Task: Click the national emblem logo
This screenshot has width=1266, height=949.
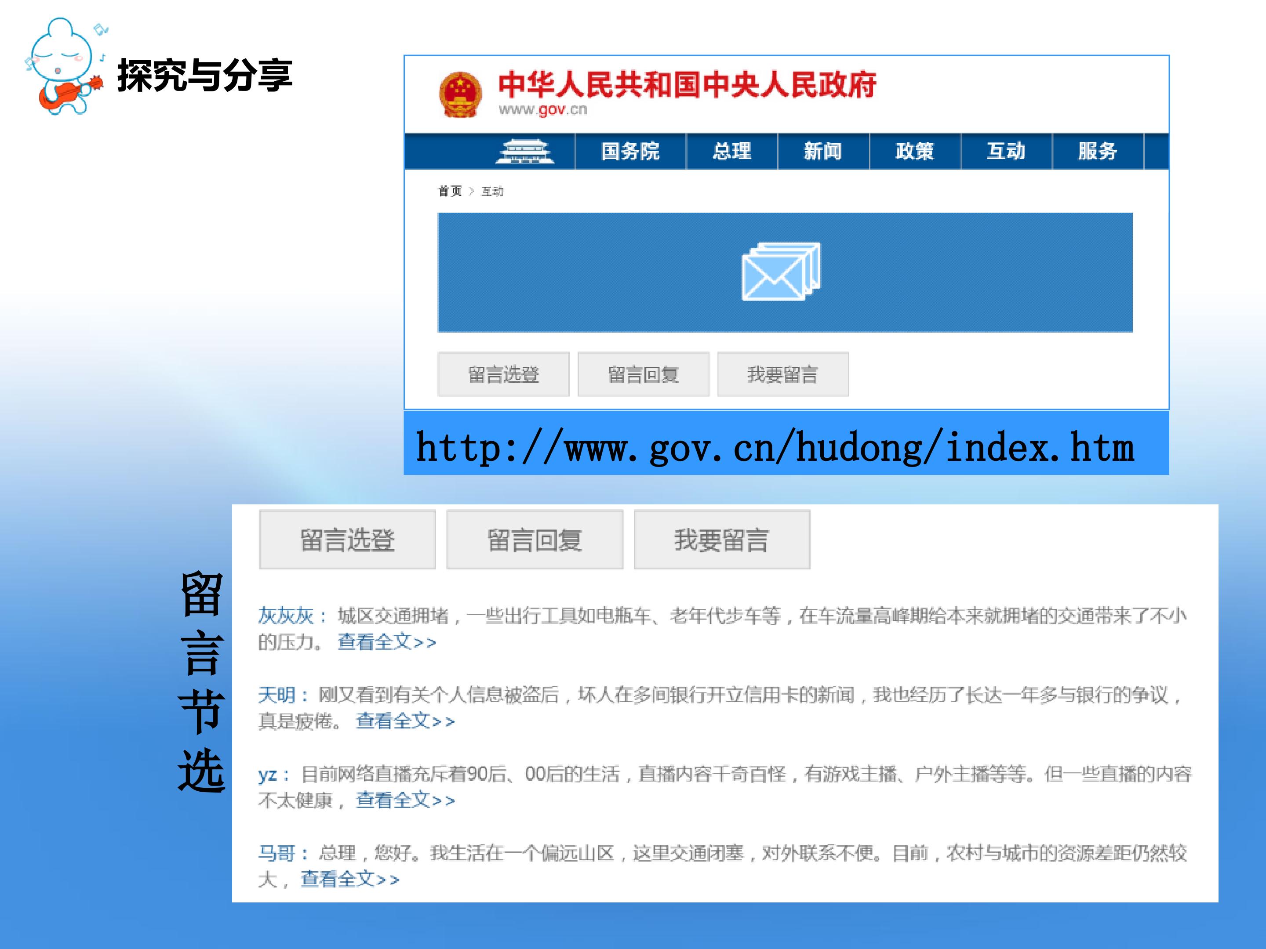Action: [459, 94]
